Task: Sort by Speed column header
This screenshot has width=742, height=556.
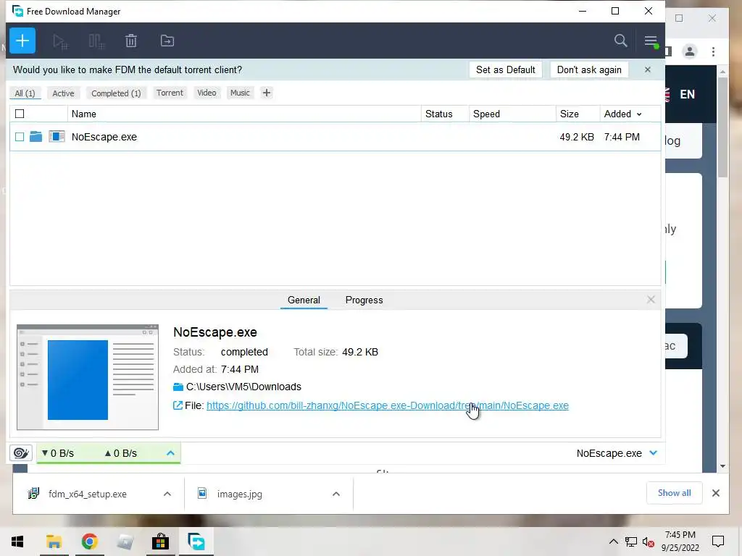Action: [512, 114]
